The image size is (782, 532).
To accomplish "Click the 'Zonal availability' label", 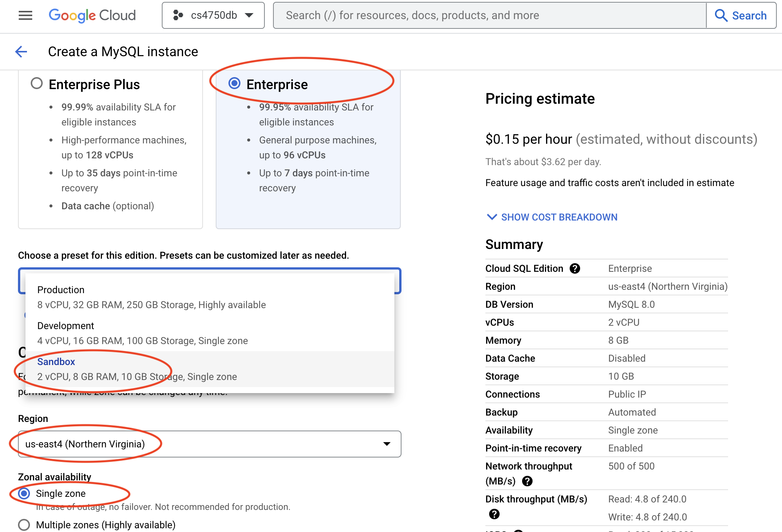I will coord(55,477).
